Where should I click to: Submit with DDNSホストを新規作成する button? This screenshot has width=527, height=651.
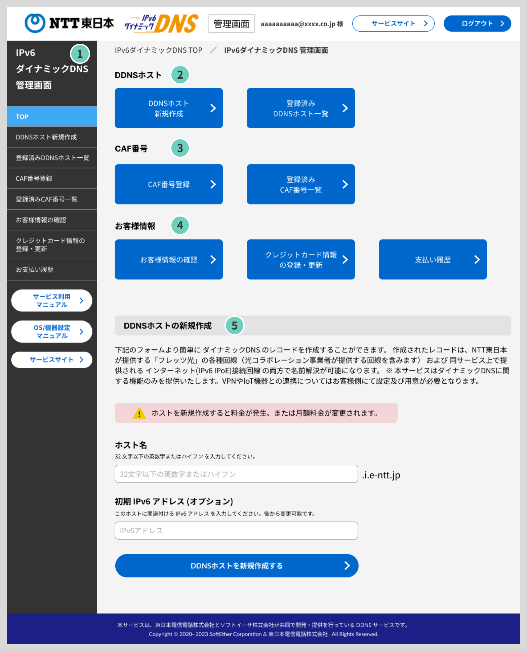click(x=237, y=566)
